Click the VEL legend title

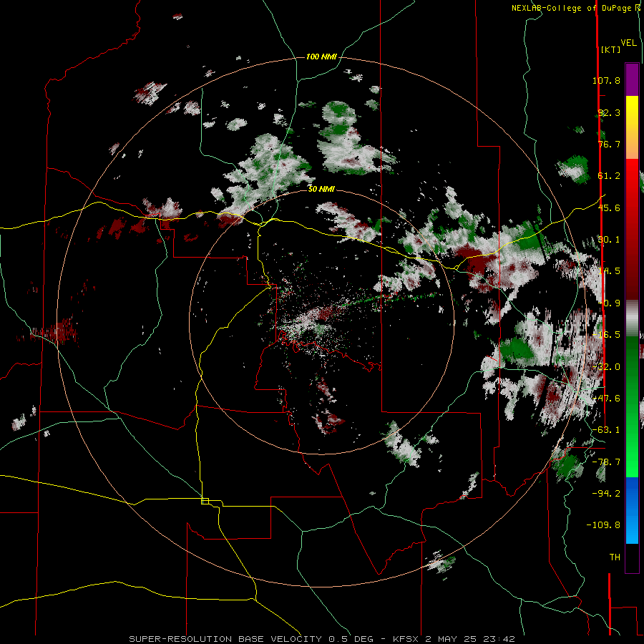628,42
